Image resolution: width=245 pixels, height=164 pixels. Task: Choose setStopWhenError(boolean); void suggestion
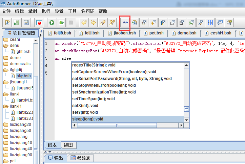(127, 85)
